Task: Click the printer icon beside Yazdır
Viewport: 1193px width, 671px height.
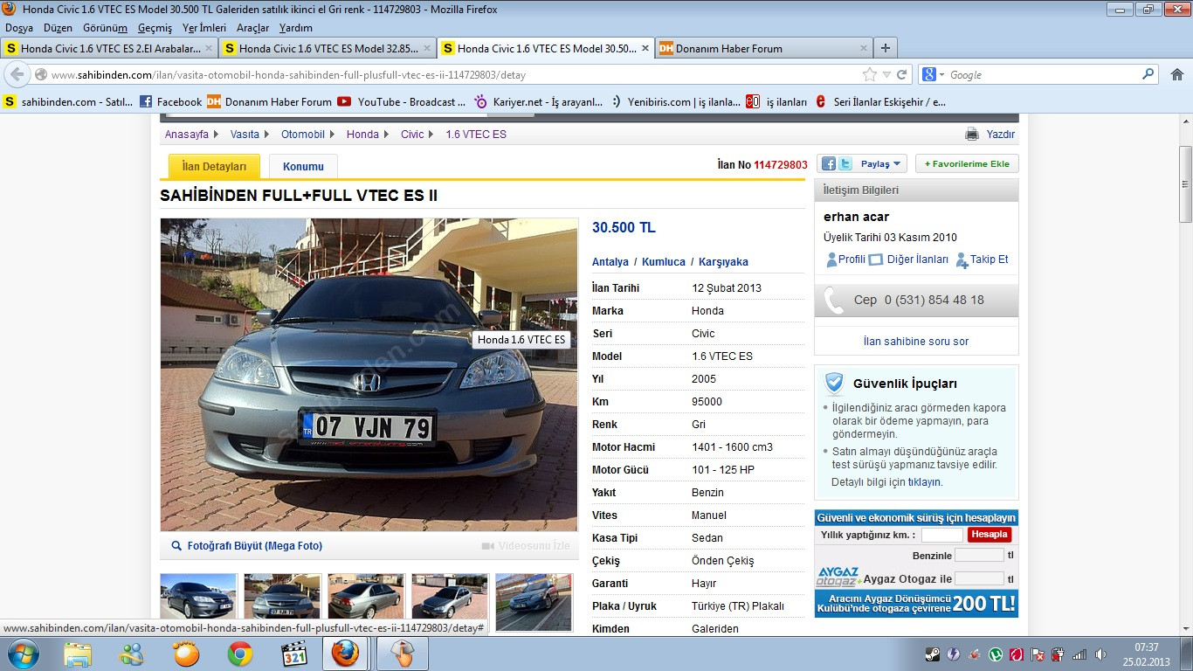Action: click(972, 135)
